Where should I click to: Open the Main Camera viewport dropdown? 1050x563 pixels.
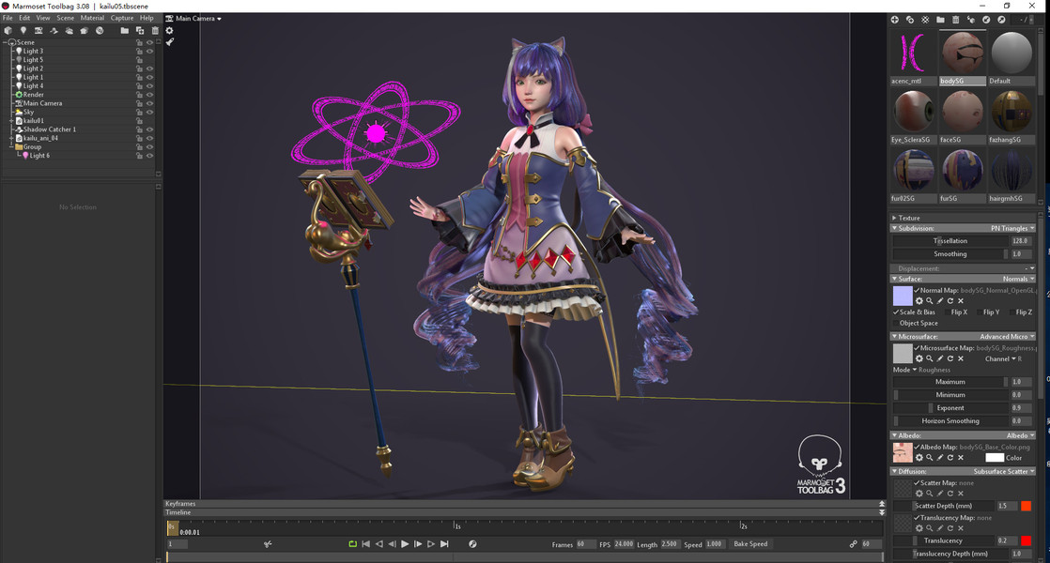[198, 19]
